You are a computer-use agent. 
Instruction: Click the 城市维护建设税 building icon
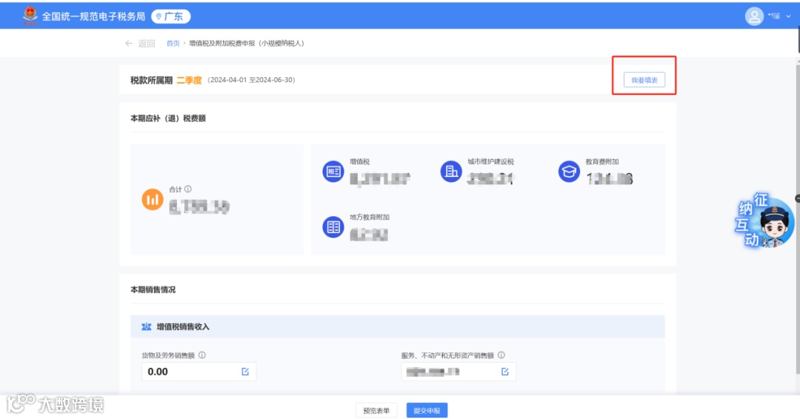point(451,171)
